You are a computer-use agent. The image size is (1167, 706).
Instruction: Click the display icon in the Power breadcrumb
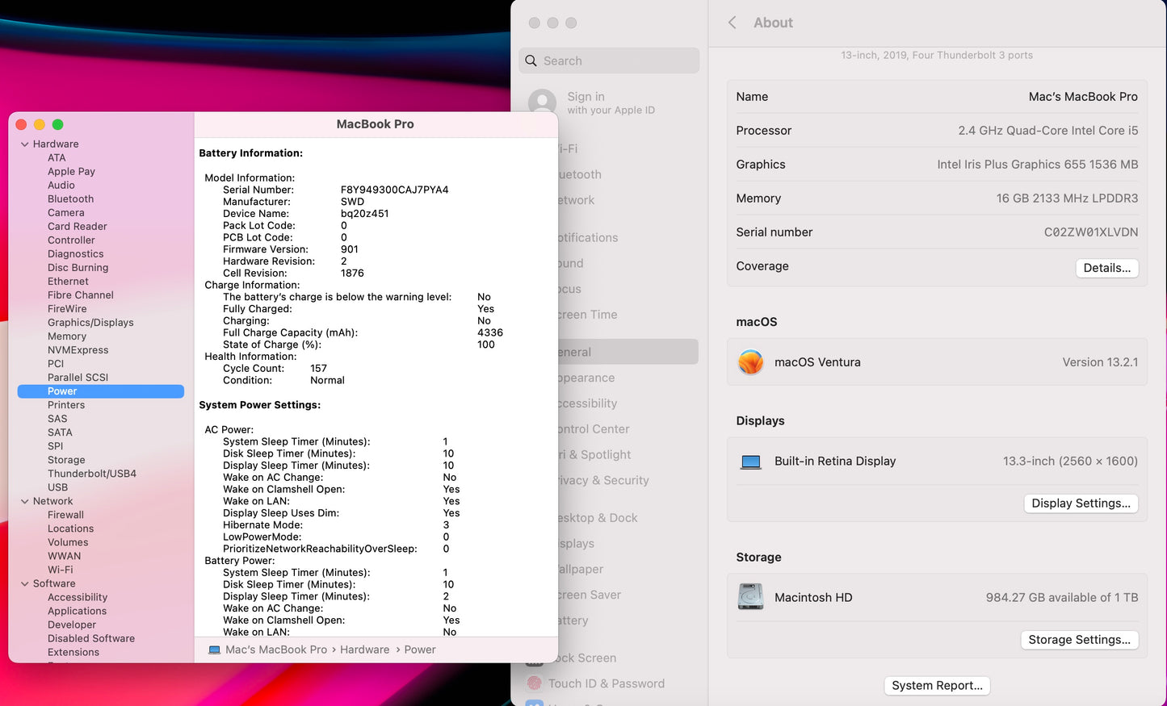click(x=214, y=649)
